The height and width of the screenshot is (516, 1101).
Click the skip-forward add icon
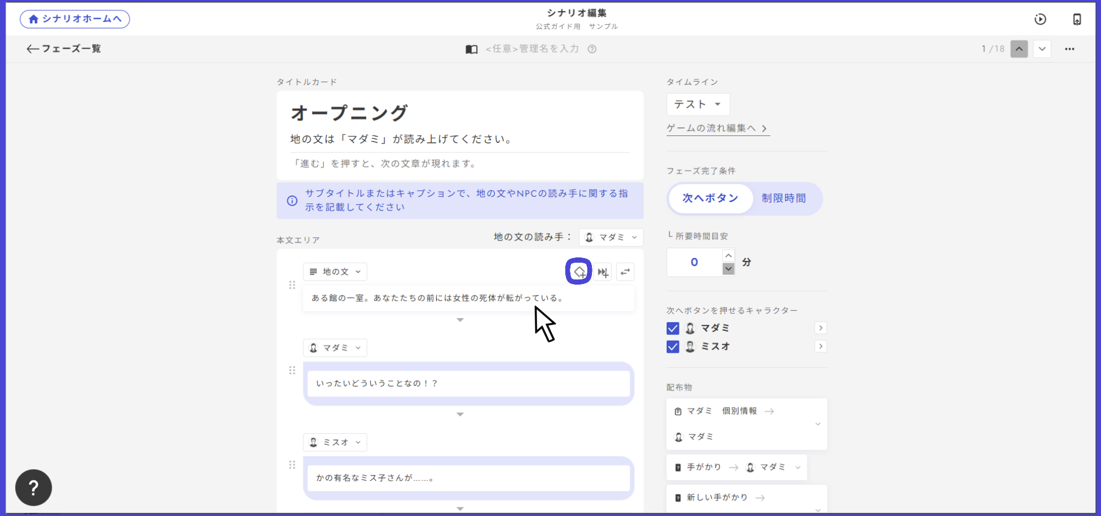click(603, 272)
